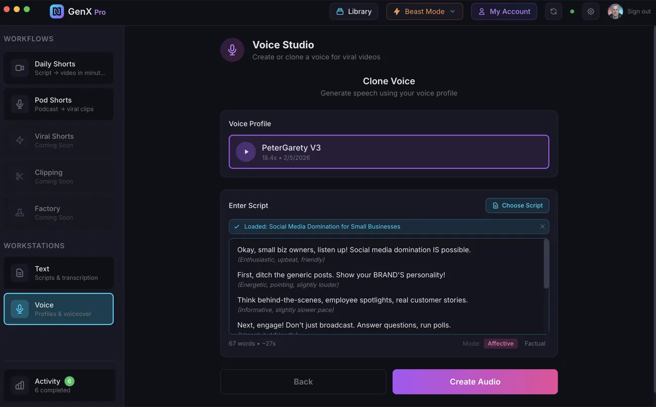Open the Activity panel chart icon
This screenshot has width=656, height=407.
pyautogui.click(x=19, y=385)
